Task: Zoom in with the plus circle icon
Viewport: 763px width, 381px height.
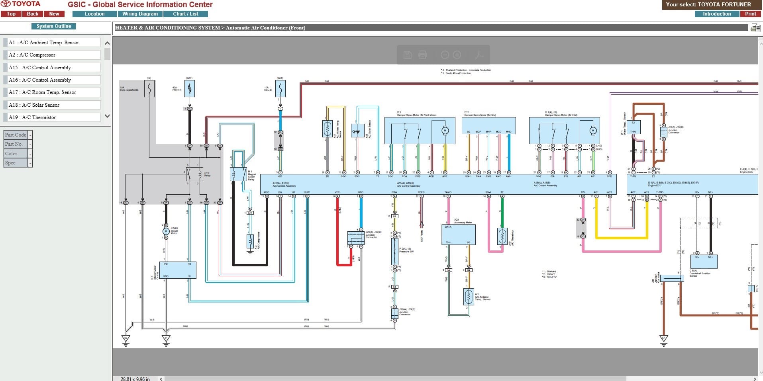Action: coord(457,55)
